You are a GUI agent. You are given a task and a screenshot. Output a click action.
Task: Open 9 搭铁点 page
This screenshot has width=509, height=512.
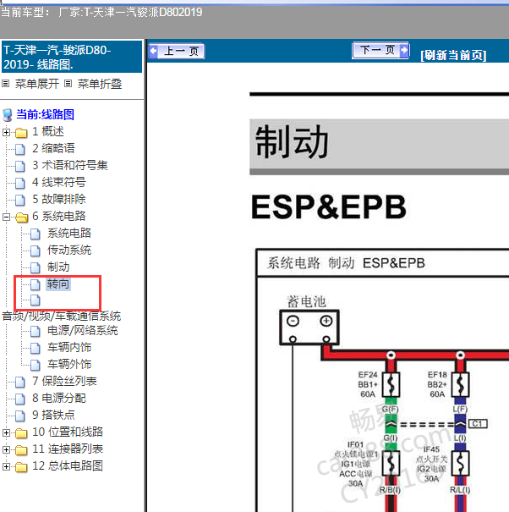tap(53, 415)
